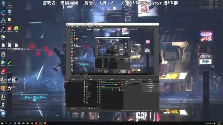Mute desktop audio speaker icon
This screenshot has width=223, height=125.
pyautogui.click(x=120, y=90)
